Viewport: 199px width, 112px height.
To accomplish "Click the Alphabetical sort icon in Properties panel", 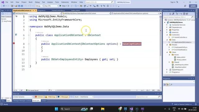I will click(x=168, y=85).
